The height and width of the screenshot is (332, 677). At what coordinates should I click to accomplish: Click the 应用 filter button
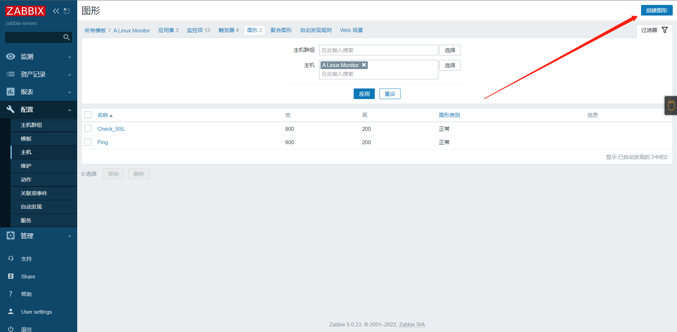click(x=364, y=94)
